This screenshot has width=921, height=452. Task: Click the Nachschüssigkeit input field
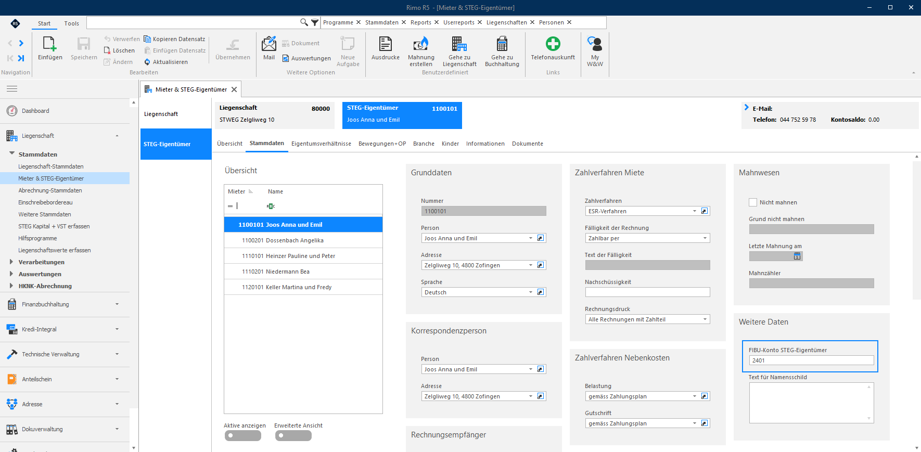[x=647, y=292]
